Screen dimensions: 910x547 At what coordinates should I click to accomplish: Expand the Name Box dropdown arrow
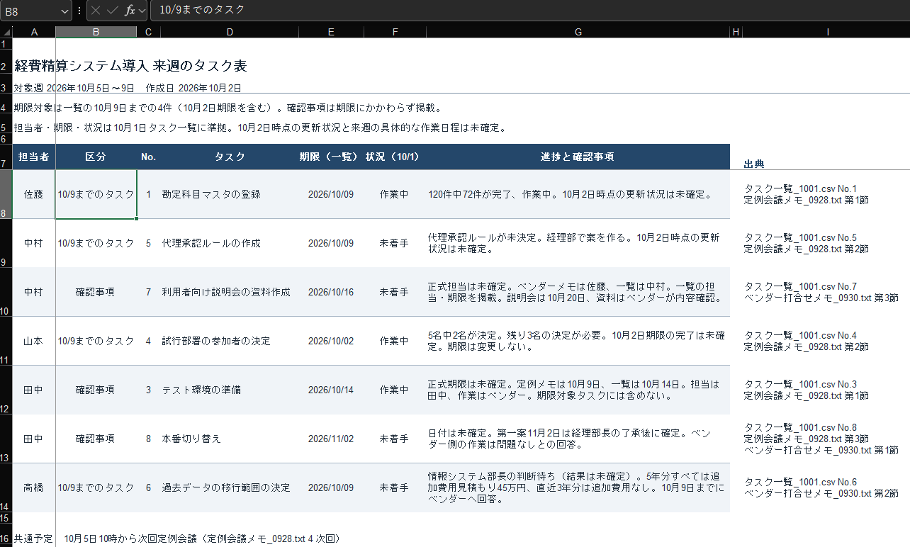click(64, 11)
